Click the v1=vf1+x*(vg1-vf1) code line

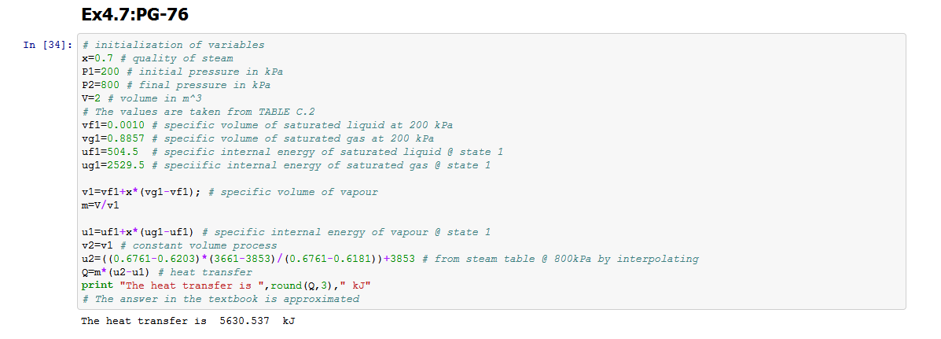pyautogui.click(x=230, y=192)
